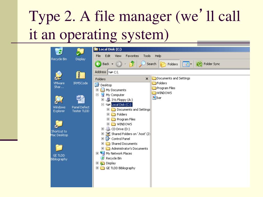Click the address bar showing C:\
Image resolution: width=263 pixels, height=197 pixels.
[179, 72]
